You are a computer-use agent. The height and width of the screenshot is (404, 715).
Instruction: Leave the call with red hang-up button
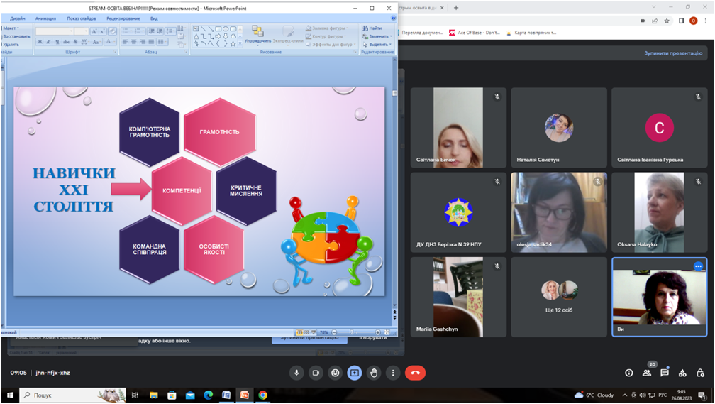click(415, 373)
